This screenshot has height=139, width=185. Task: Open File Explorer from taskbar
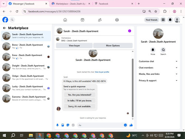pos(31,135)
